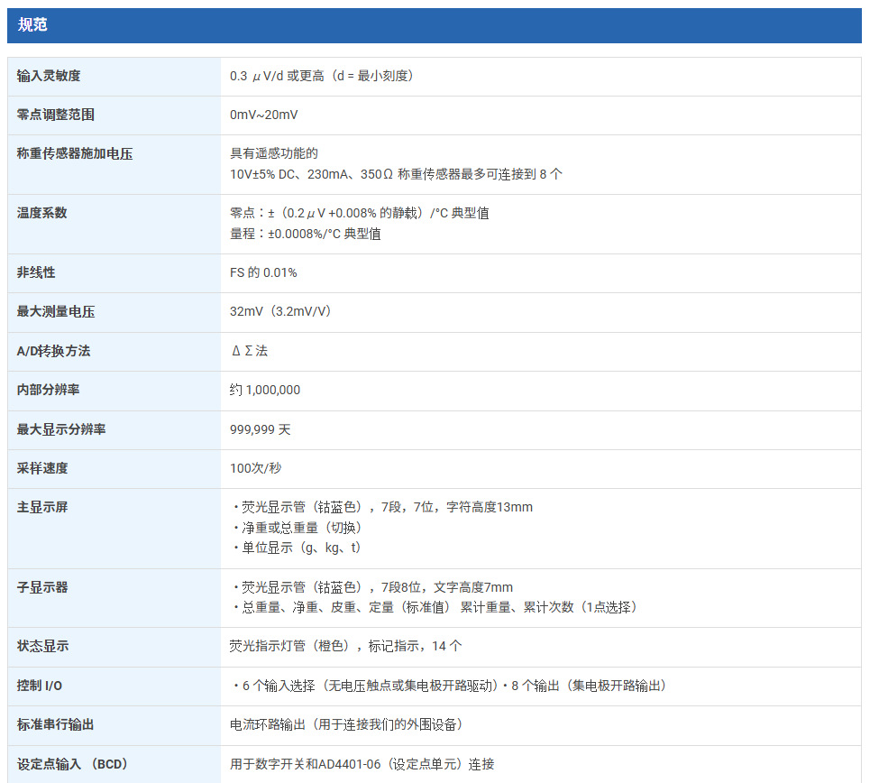Screen dimensions: 879x783
Task: Select the 子显示器 row label
Action: (42, 588)
